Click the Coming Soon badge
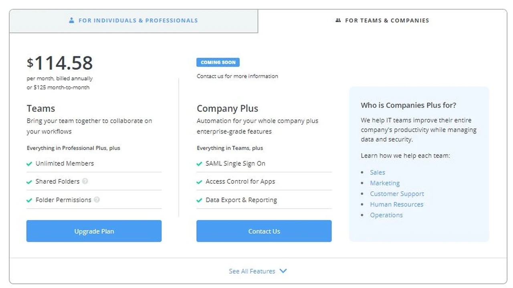513x288 pixels. point(218,62)
